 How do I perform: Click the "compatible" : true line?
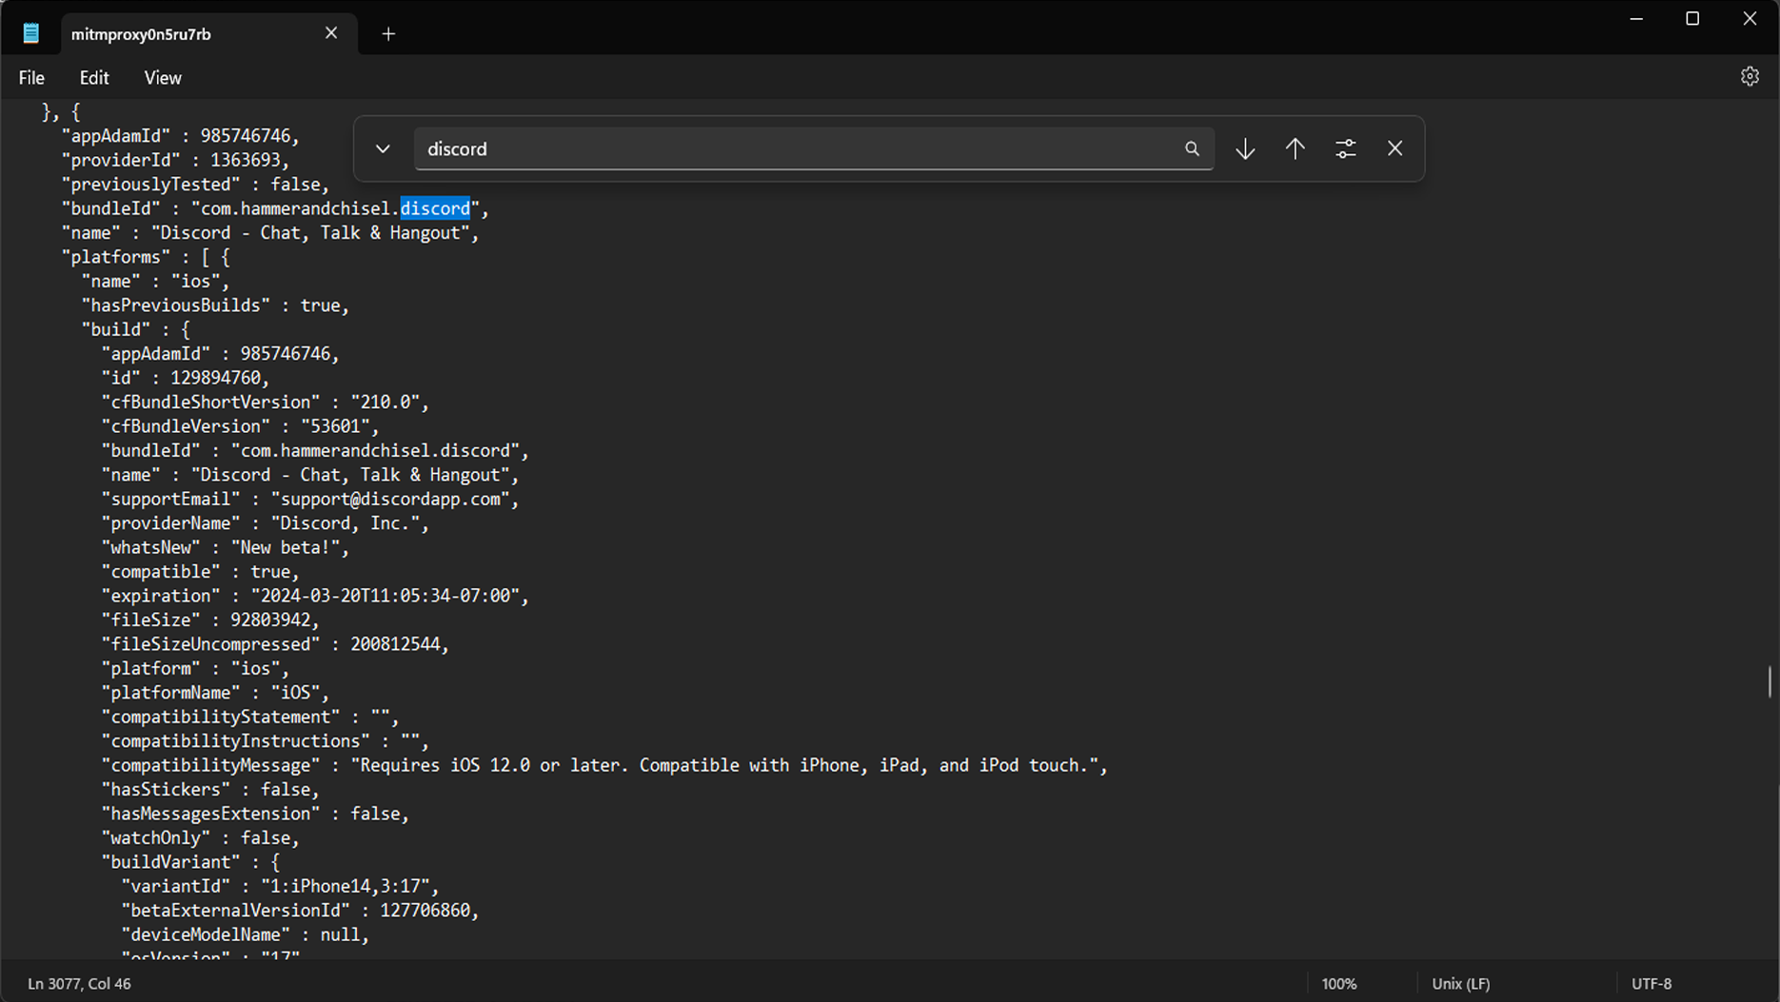click(201, 572)
